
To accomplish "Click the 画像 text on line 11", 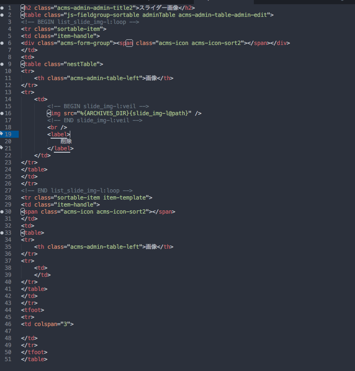I will point(151,78).
